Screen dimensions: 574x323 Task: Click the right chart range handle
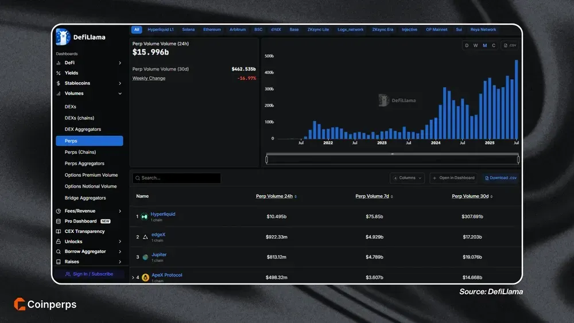518,159
